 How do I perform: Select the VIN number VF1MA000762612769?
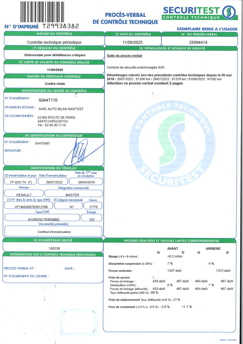pos(29,206)
